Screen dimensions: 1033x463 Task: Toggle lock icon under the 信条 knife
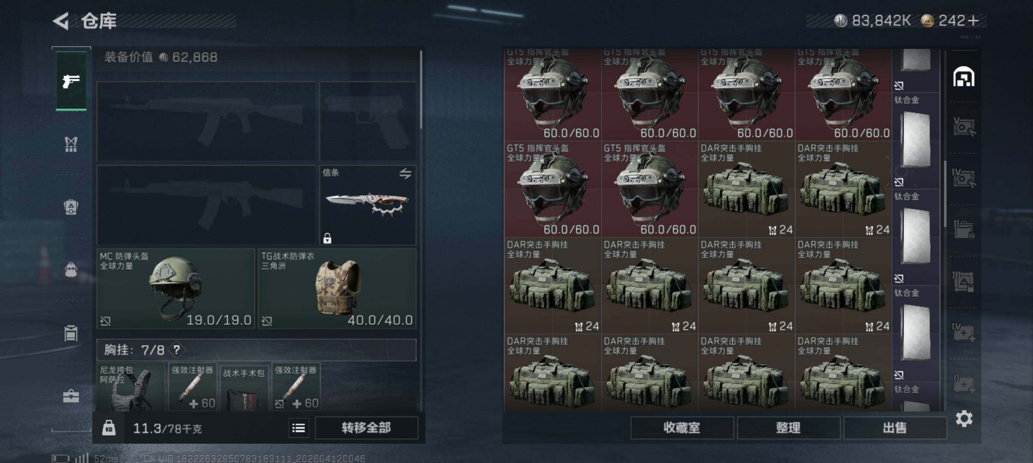pos(327,238)
